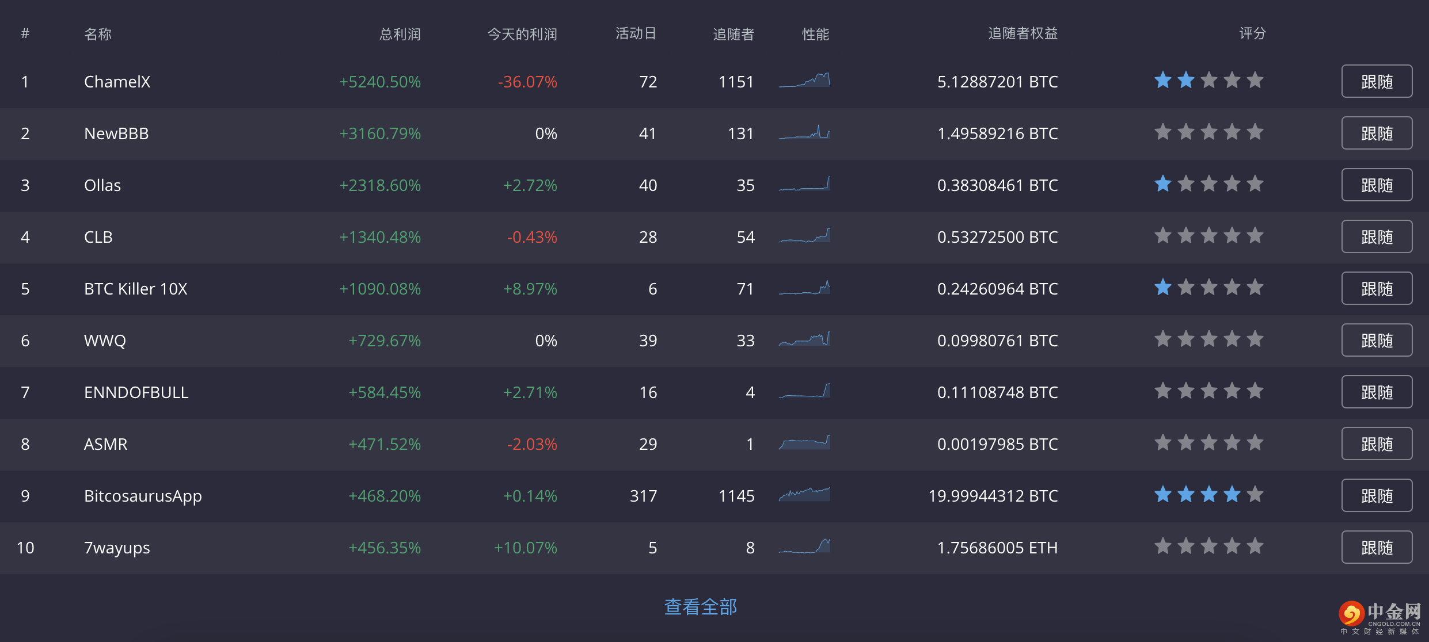Click the 追随者 column header
This screenshot has width=1429, height=642.
733,34
